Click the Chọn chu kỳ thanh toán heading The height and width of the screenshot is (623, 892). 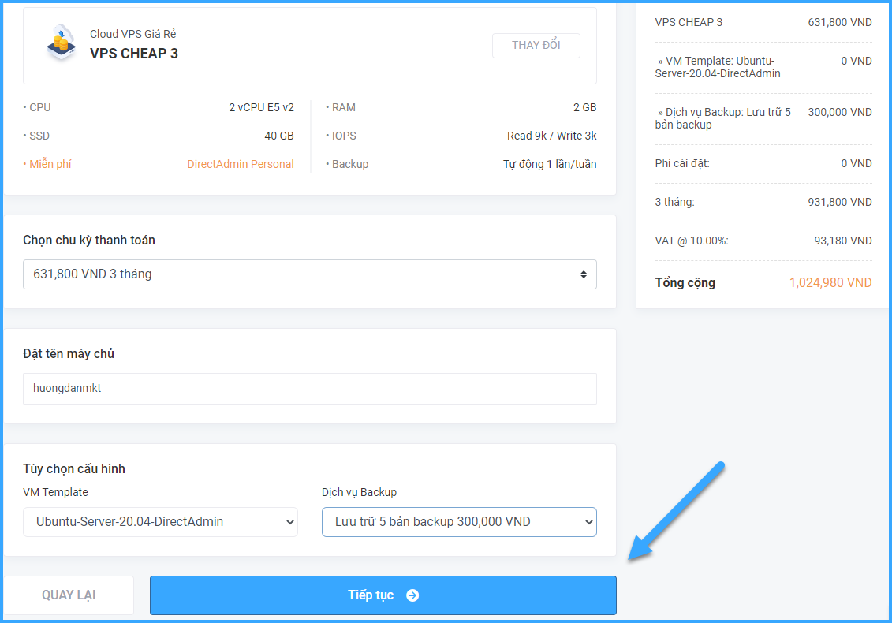(89, 240)
